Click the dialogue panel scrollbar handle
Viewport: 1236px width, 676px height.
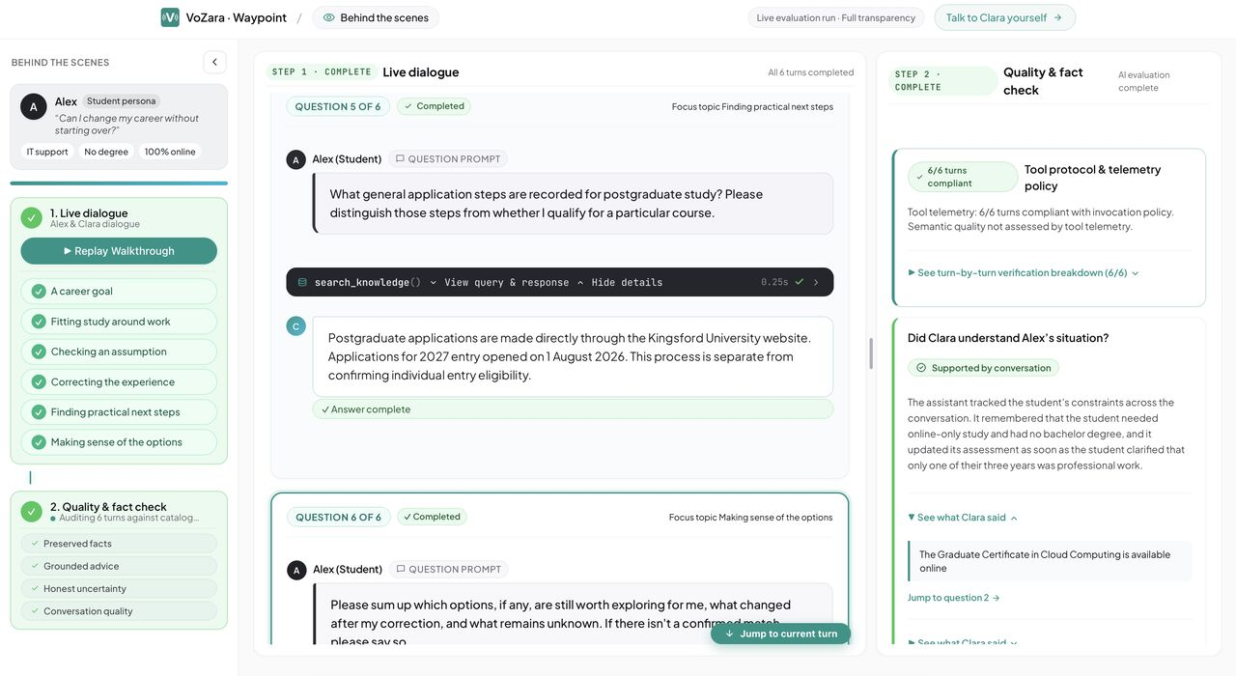click(x=871, y=353)
